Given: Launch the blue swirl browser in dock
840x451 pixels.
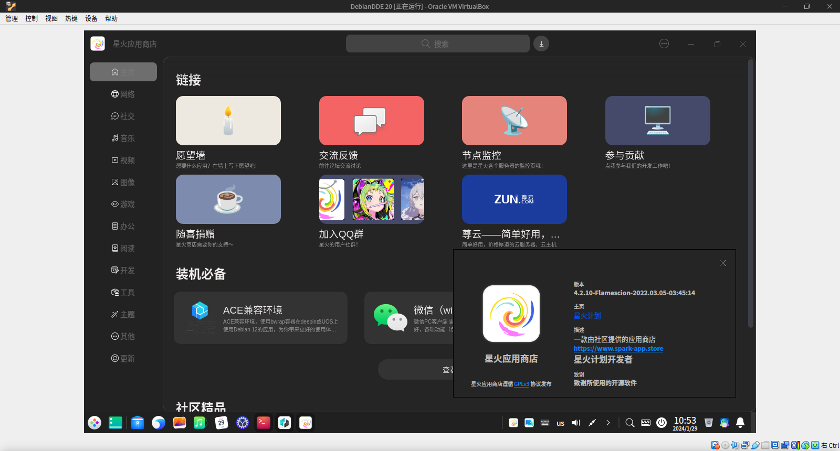Looking at the screenshot, I should pos(159,423).
